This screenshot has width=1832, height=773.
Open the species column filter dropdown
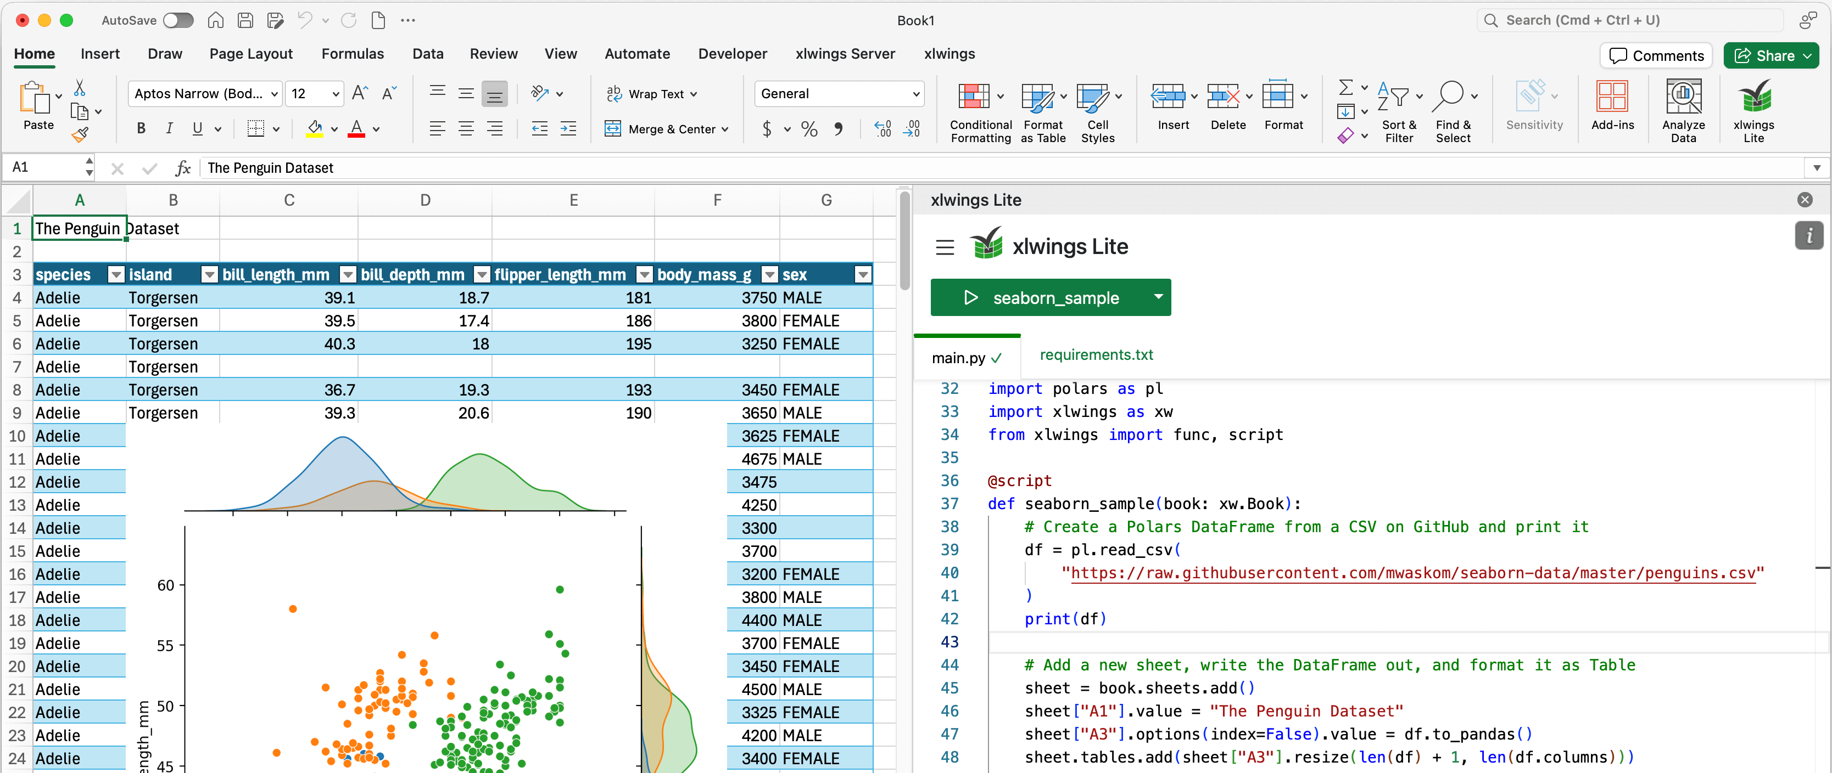[116, 275]
